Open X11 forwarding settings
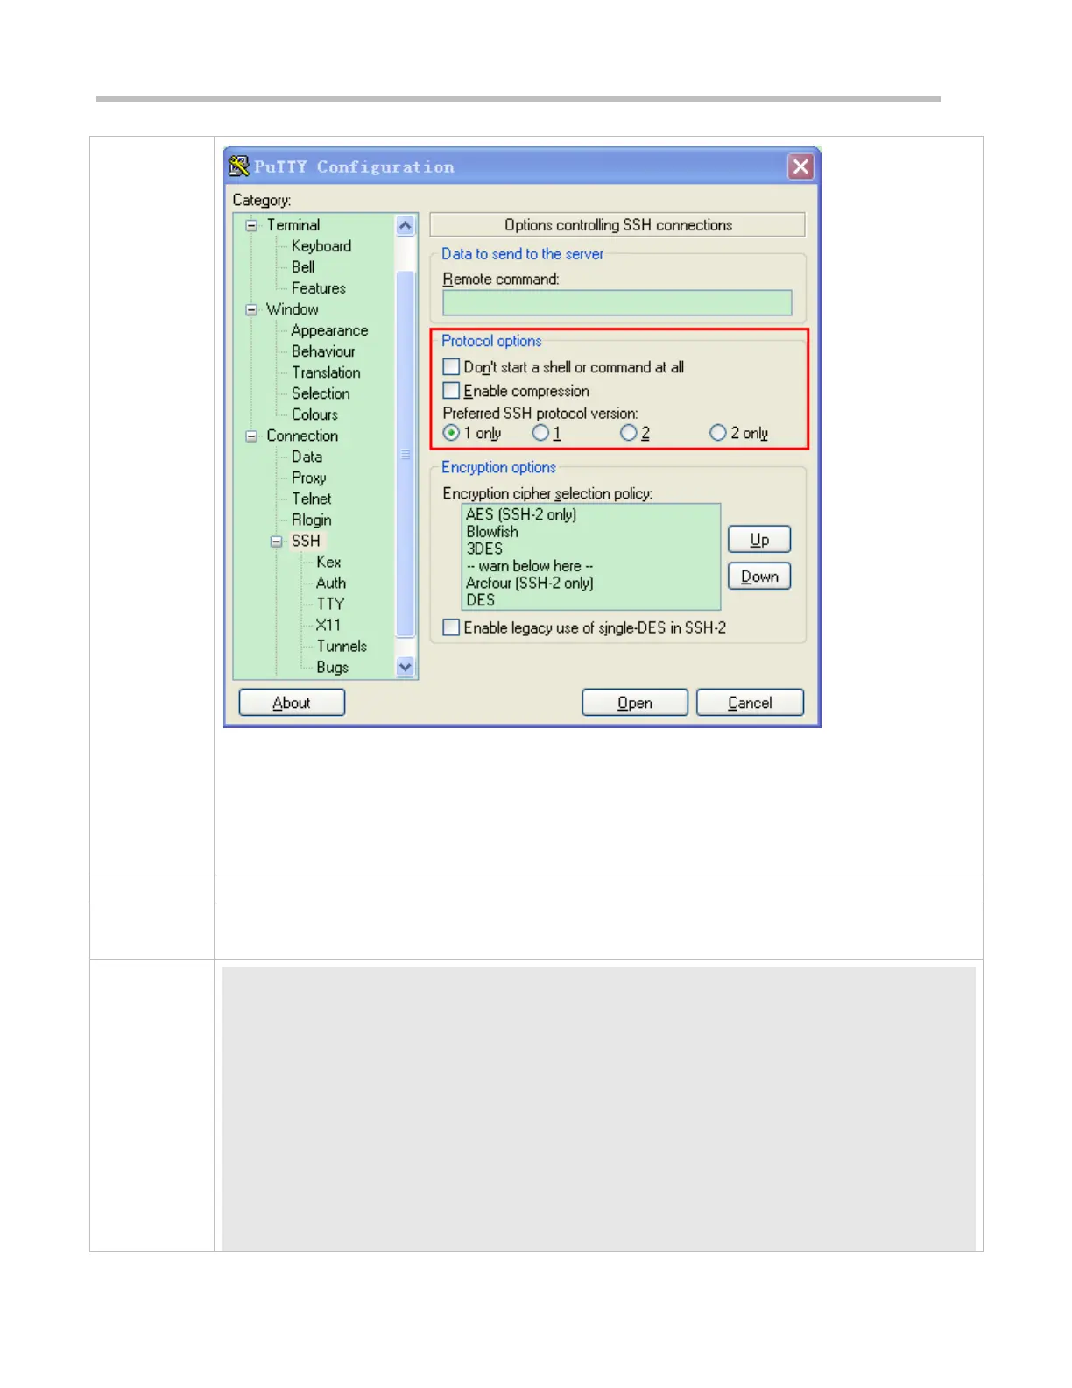This screenshot has width=1072, height=1388. 328,625
